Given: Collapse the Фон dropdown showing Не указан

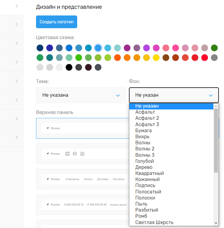Looking at the screenshot, I should [x=174, y=95].
